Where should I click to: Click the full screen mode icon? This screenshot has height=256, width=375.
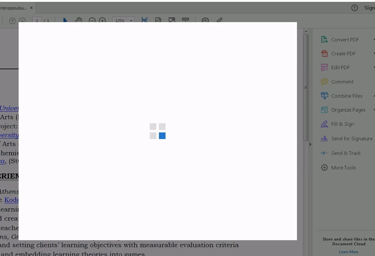[x=172, y=20]
